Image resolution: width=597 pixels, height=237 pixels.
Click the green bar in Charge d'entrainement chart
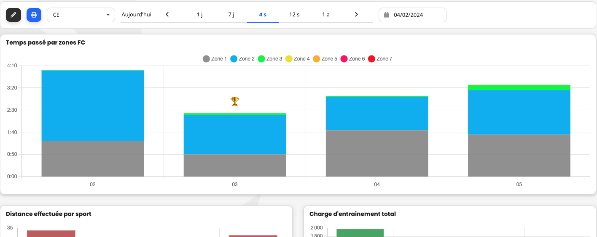click(x=360, y=233)
